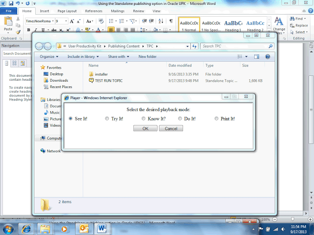
Task: Open the font name dropdown
Action: pyautogui.click(x=53, y=21)
